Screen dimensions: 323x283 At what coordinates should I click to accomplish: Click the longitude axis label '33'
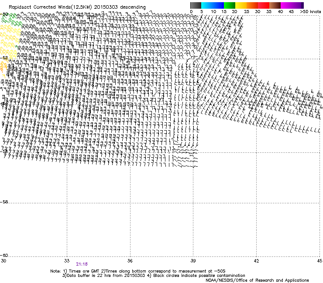point(66,261)
